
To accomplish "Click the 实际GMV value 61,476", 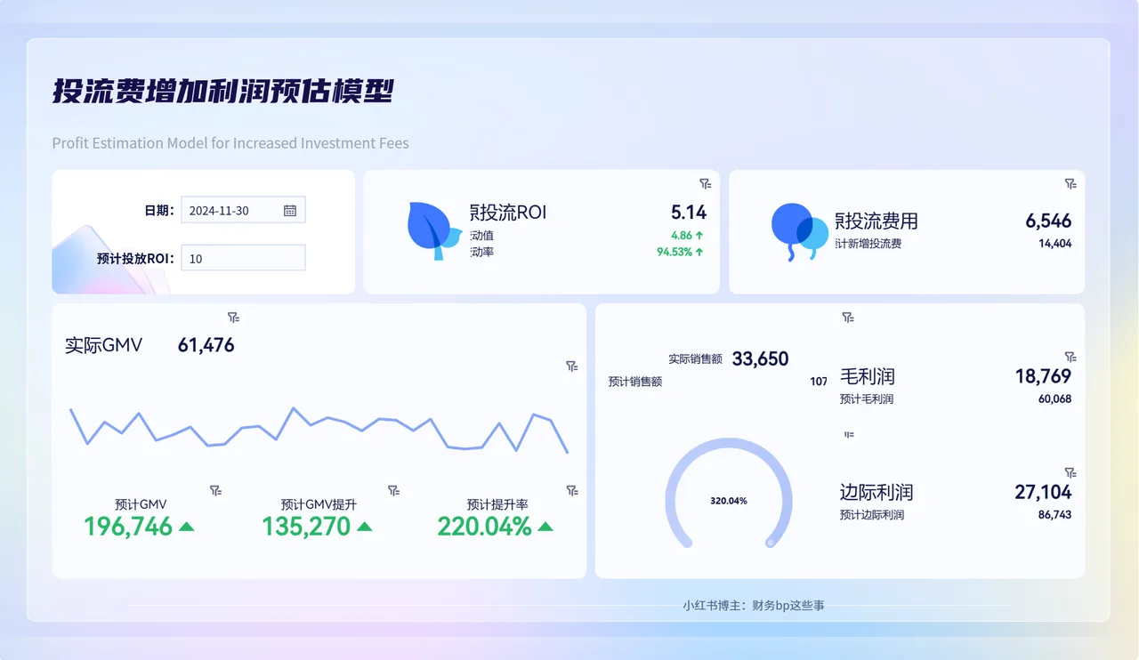I will click(x=206, y=345).
